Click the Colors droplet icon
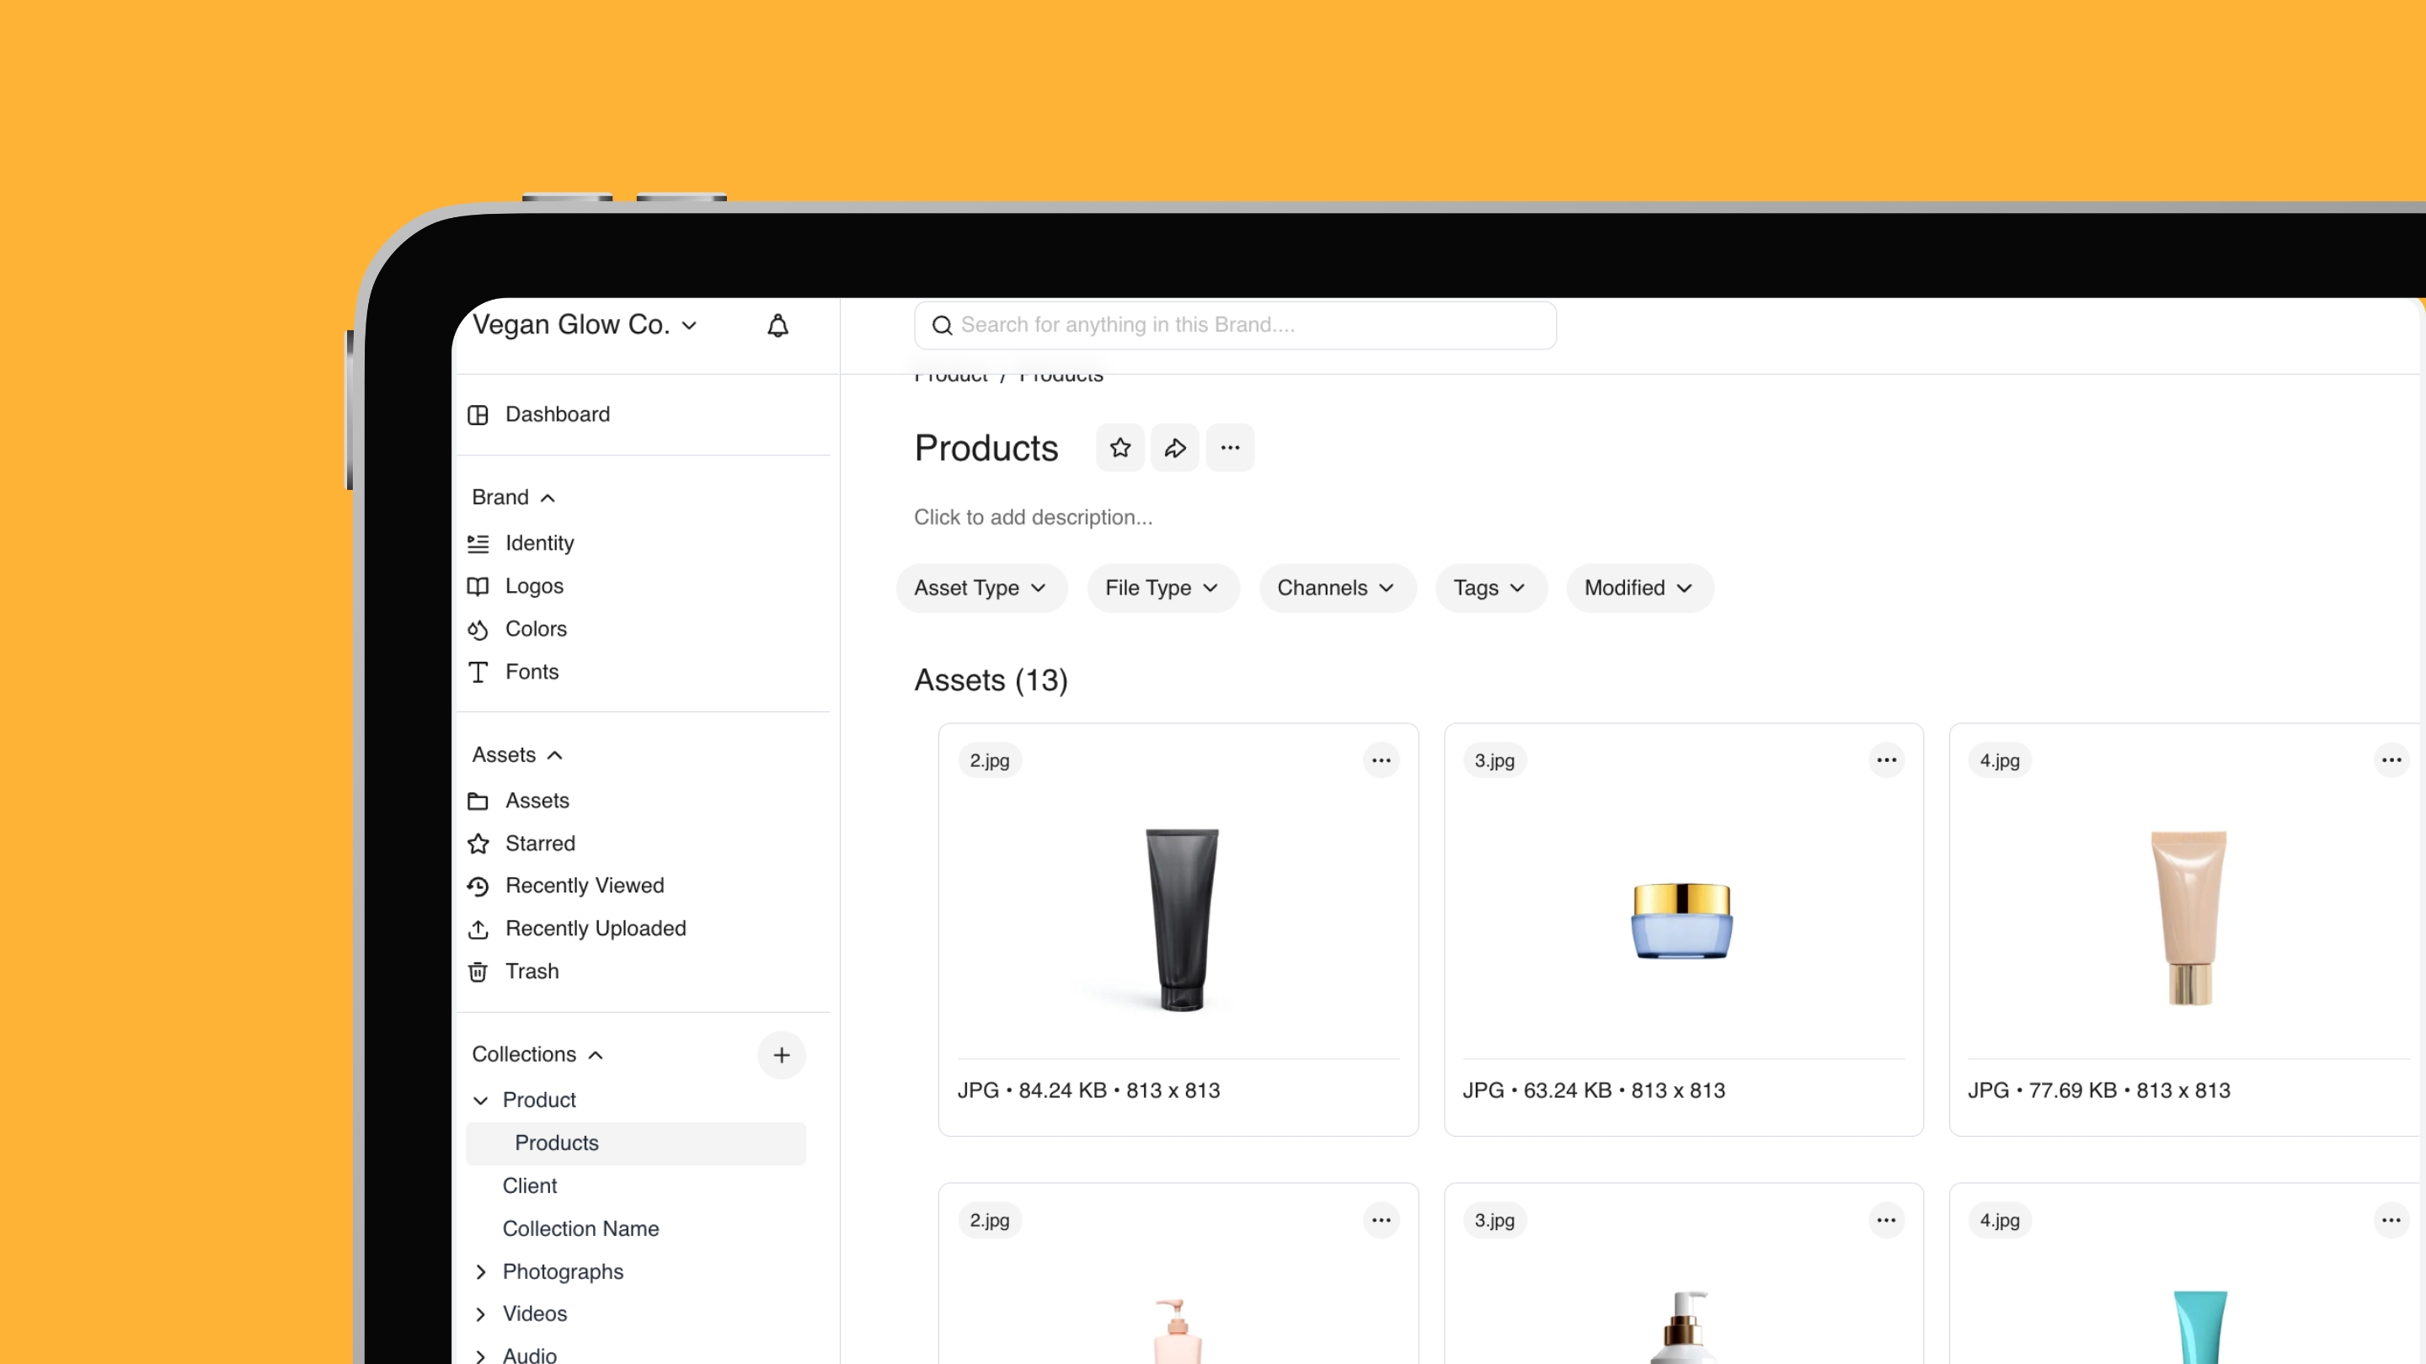The height and width of the screenshot is (1364, 2426). 478,630
